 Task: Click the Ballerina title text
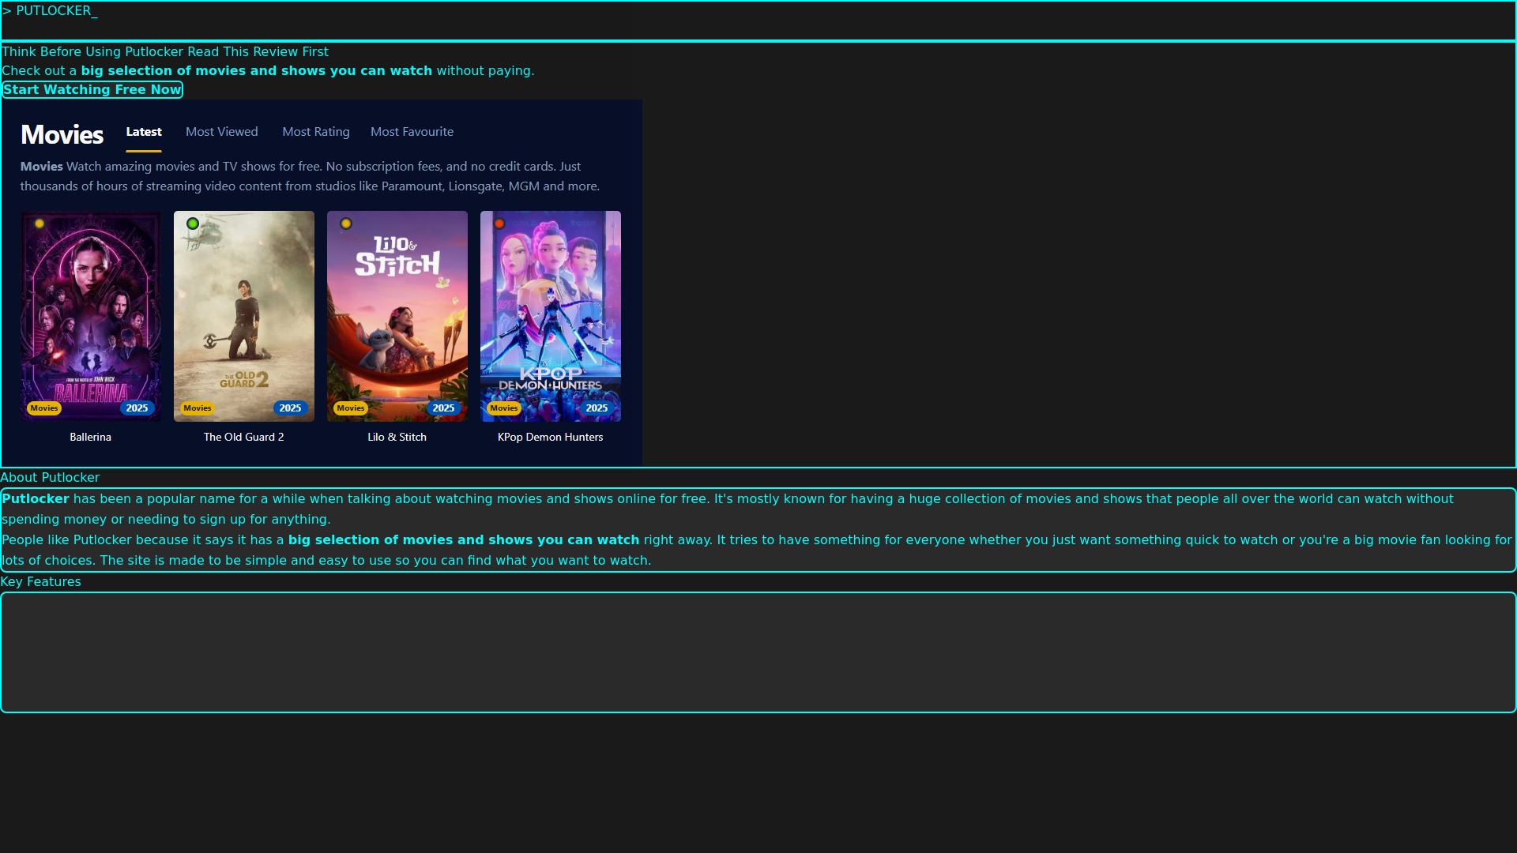coord(91,437)
